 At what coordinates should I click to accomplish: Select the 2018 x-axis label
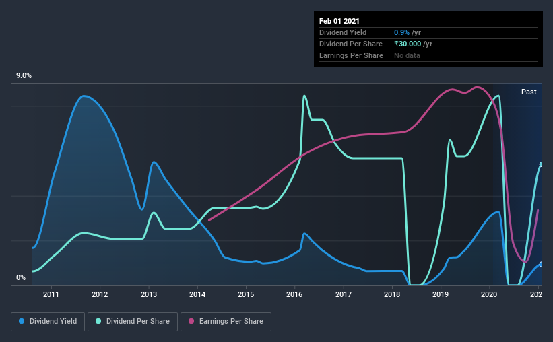pos(392,294)
